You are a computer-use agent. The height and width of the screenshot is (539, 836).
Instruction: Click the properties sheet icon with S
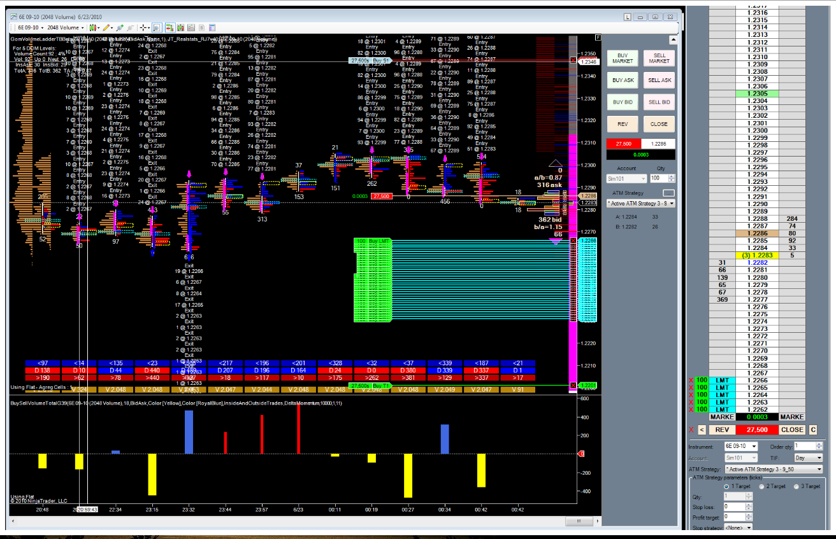coord(202,28)
